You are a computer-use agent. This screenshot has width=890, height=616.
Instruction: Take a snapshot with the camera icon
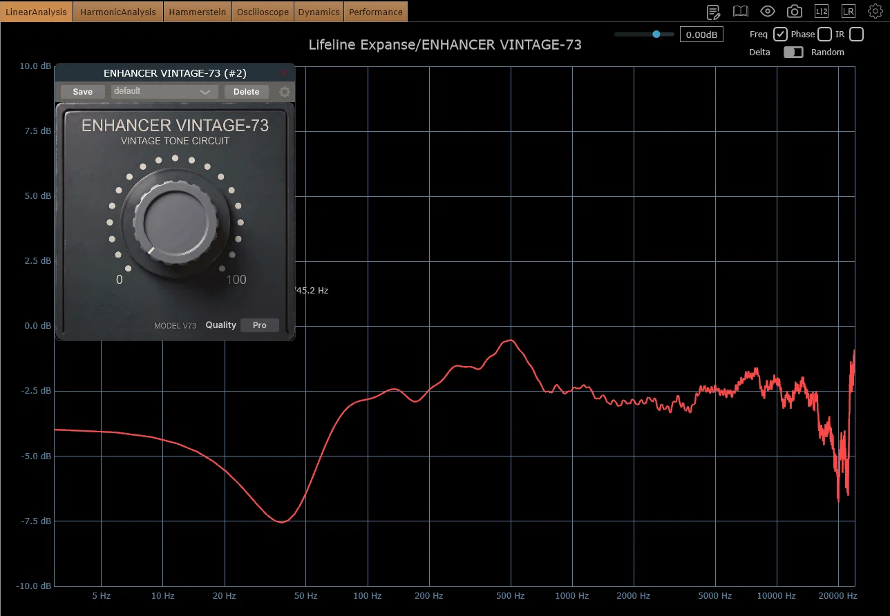point(795,11)
